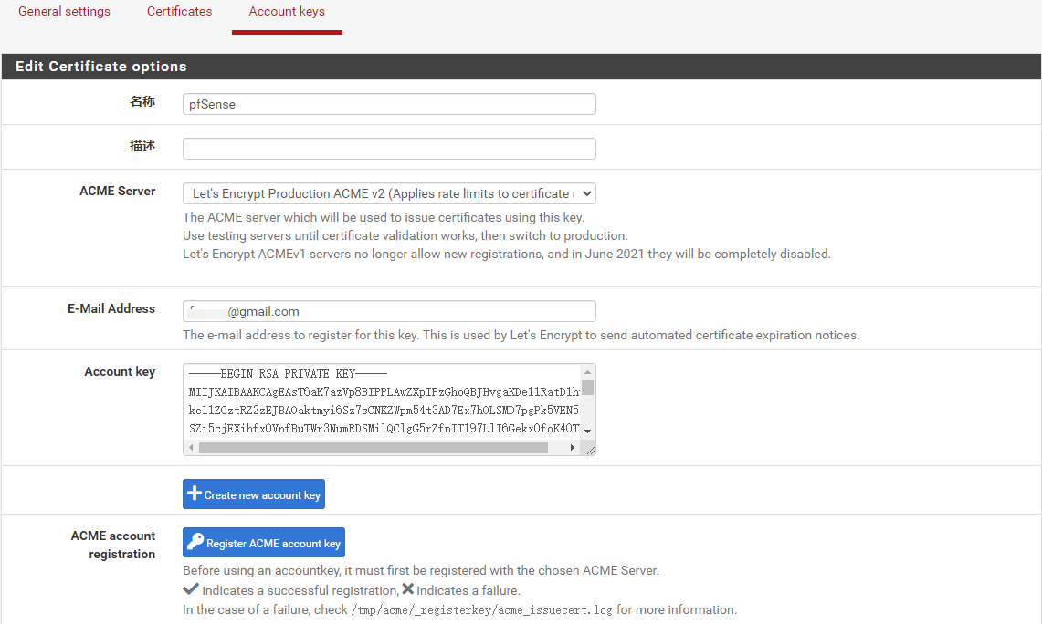
Task: Click the X failure indicator icon
Action: point(408,589)
